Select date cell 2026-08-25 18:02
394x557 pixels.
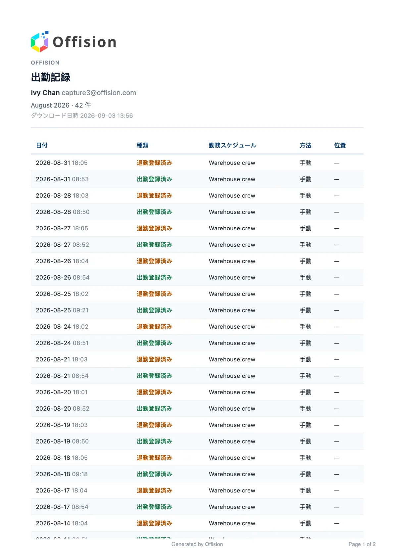pyautogui.click(x=62, y=294)
